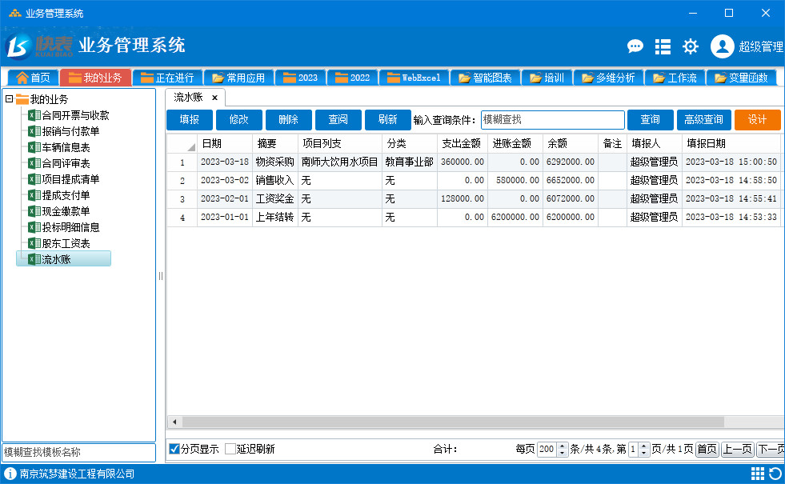This screenshot has width=785, height=484.
Task: Click the info icon beside the company name
Action: point(10,474)
